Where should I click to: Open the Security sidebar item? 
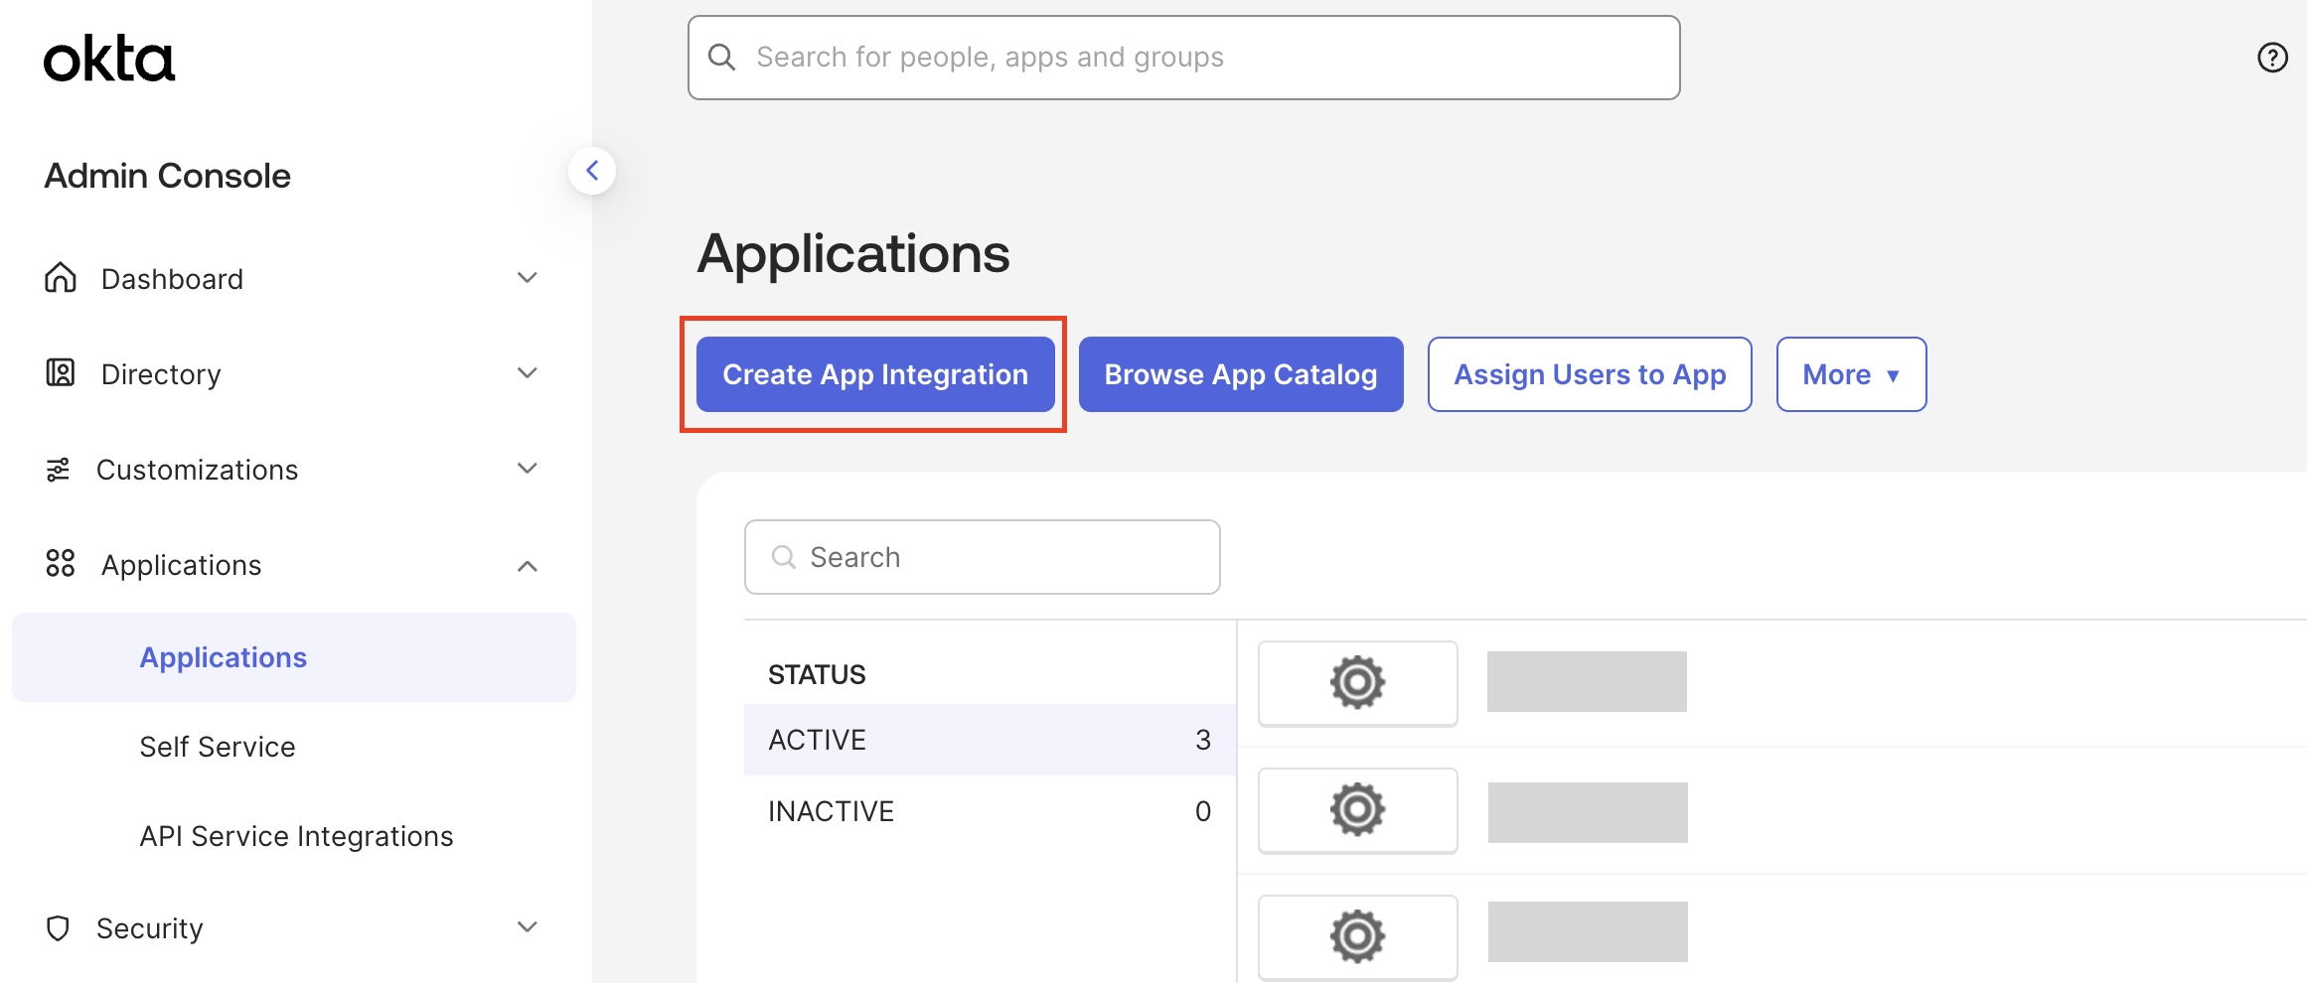294,928
